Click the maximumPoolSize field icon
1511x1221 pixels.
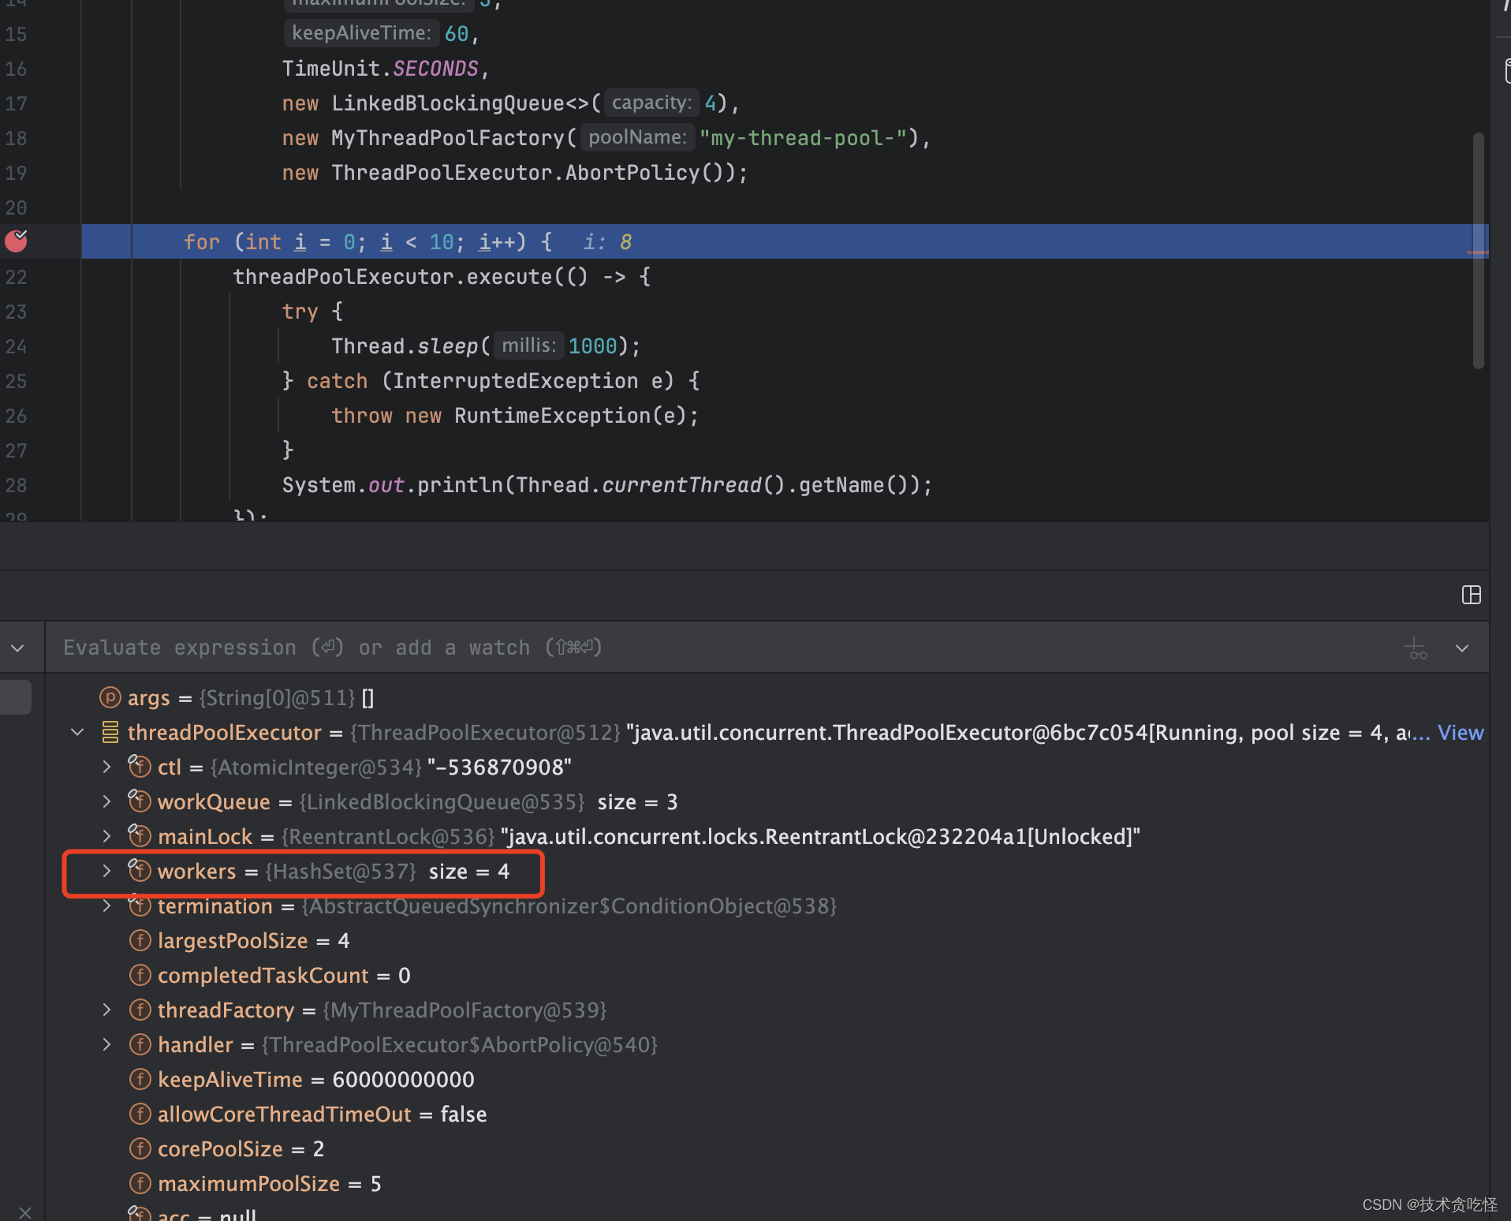tap(140, 1183)
